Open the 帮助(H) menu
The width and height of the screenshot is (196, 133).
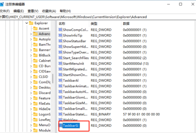click(65, 11)
